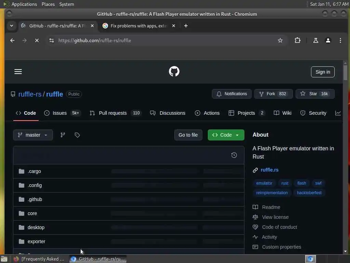Close the Fix problems with apps tab
Image resolution: width=350 pixels, height=263 pixels.
174,26
